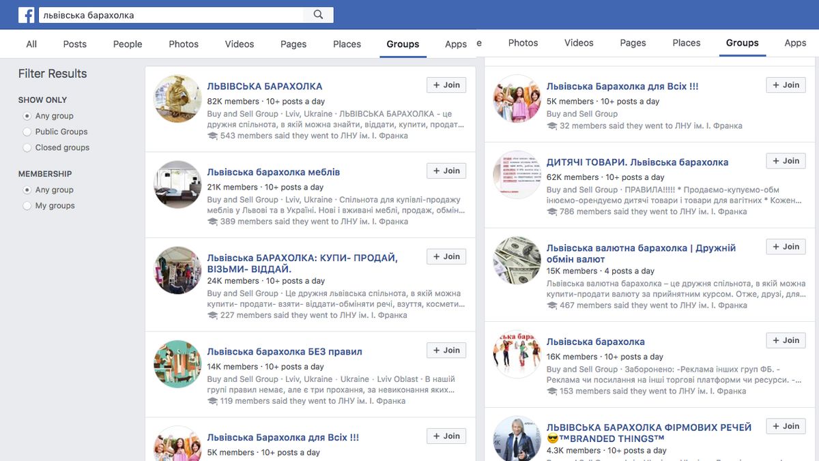Click the search magnifier button
This screenshot has width=819, height=461.
[x=319, y=14]
